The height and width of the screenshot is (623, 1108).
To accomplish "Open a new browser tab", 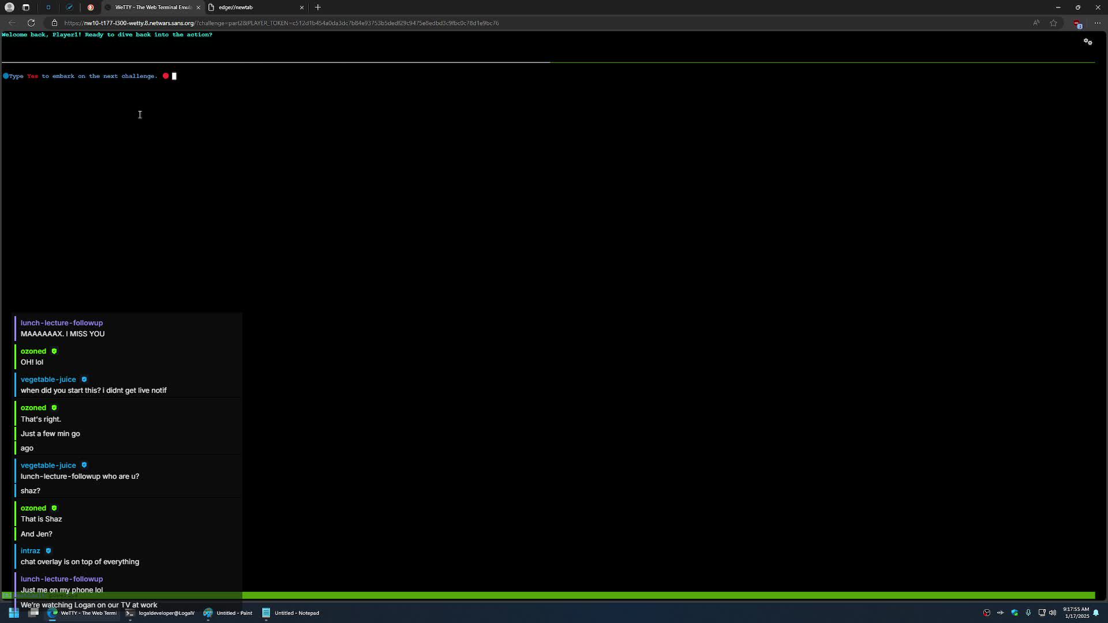I will [x=318, y=7].
